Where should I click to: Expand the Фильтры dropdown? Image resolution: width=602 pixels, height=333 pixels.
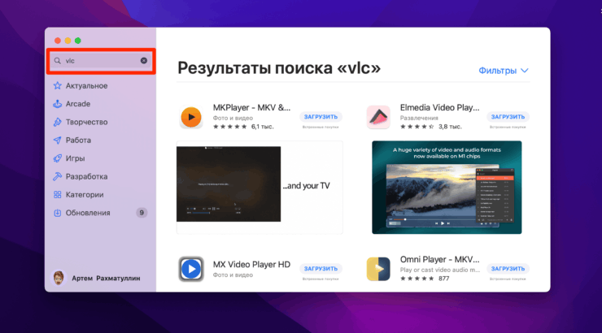pos(504,71)
